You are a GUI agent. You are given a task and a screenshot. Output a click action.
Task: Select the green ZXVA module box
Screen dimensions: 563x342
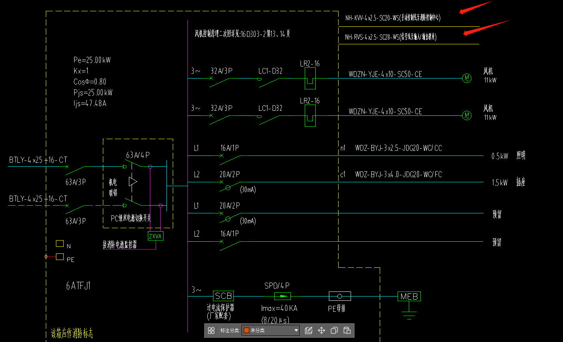click(x=156, y=236)
